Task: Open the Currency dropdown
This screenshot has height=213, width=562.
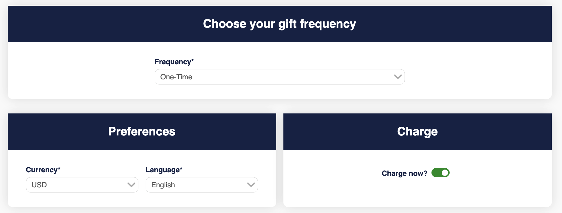Action: tap(82, 185)
